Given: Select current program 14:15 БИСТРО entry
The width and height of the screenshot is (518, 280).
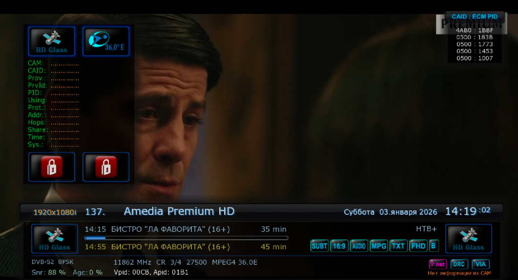Looking at the screenshot, I should click(186, 229).
